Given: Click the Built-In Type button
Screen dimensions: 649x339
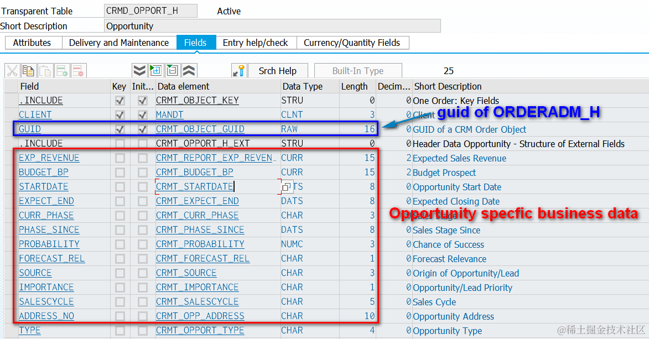Looking at the screenshot, I should pos(358,71).
